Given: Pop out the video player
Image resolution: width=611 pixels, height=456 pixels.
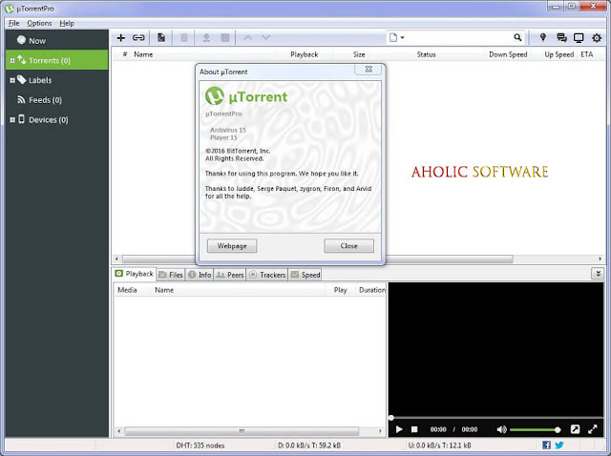Looking at the screenshot, I should (x=575, y=429).
